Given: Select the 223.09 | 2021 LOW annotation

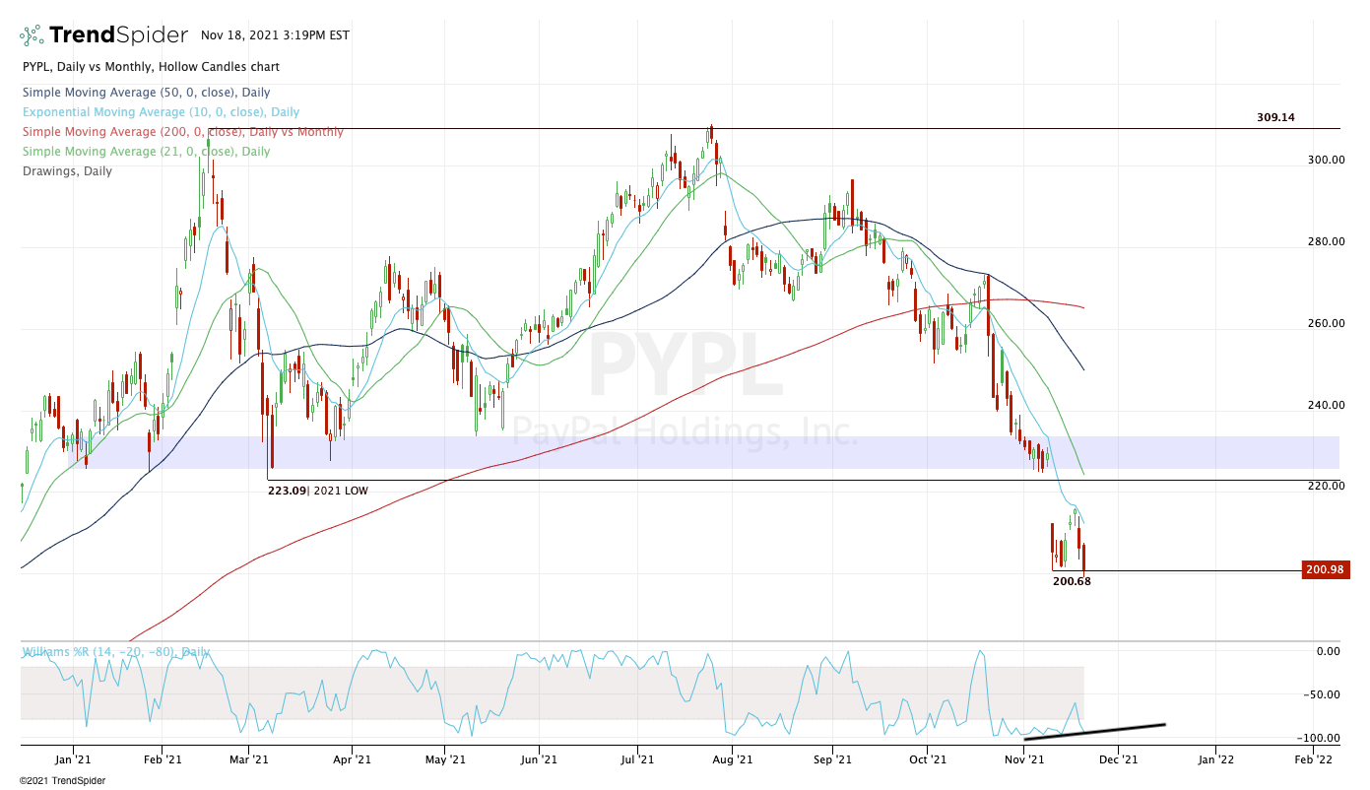Looking at the screenshot, I should point(318,491).
